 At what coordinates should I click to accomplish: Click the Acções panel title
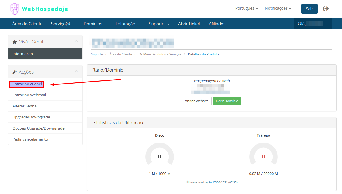(26, 72)
